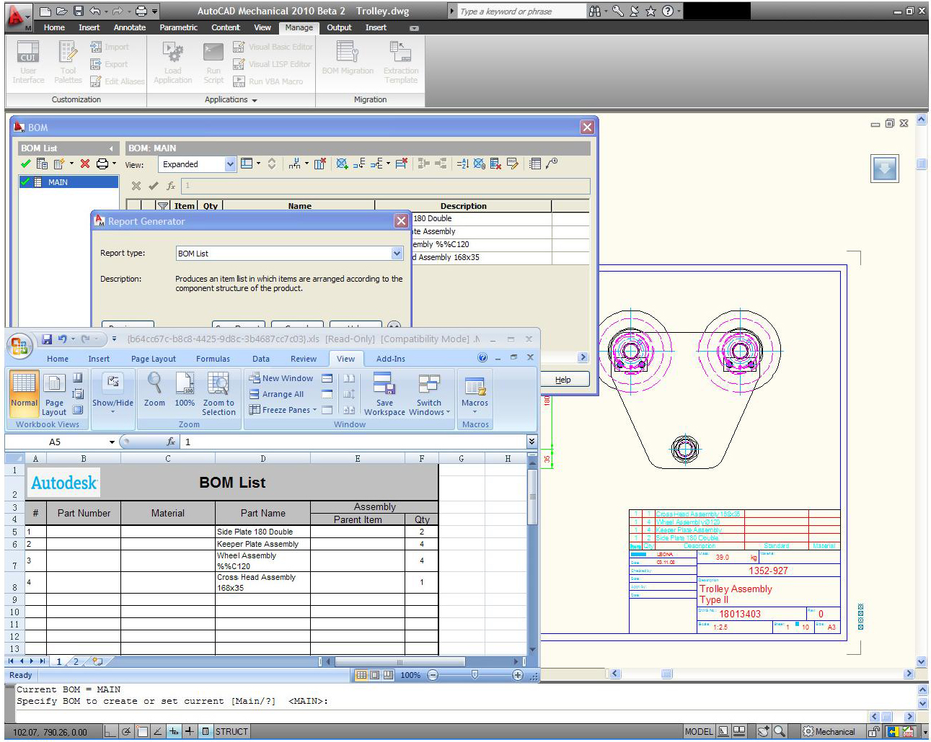Open the Excel Name Box dropdown arrow
This screenshot has width=931, height=742.
tap(112, 442)
